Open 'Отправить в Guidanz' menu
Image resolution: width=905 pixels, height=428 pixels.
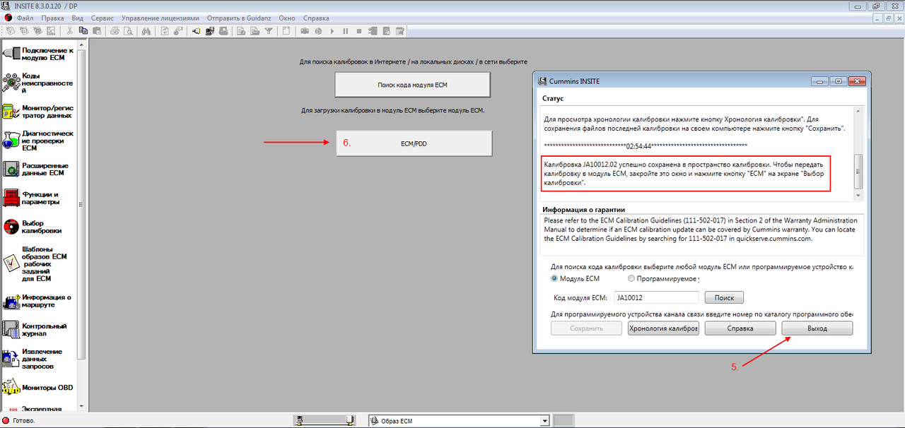(239, 18)
